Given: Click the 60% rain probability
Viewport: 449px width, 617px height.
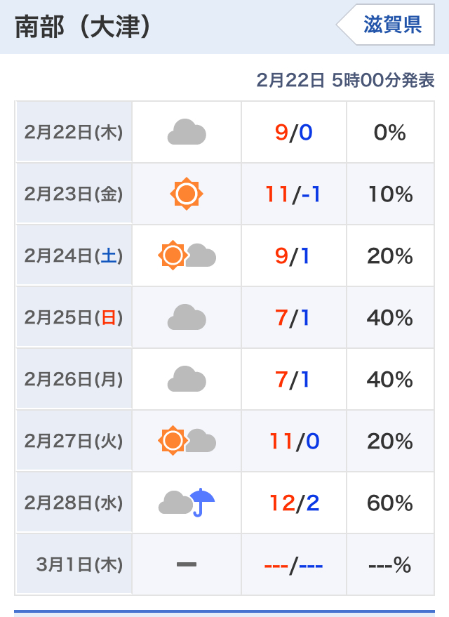Looking at the screenshot, I should pyautogui.click(x=390, y=503).
